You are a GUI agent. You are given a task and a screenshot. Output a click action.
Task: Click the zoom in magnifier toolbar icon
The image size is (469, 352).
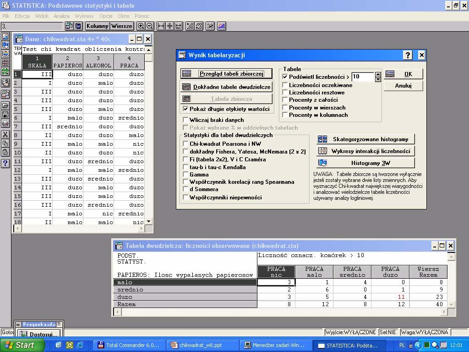[141, 26]
